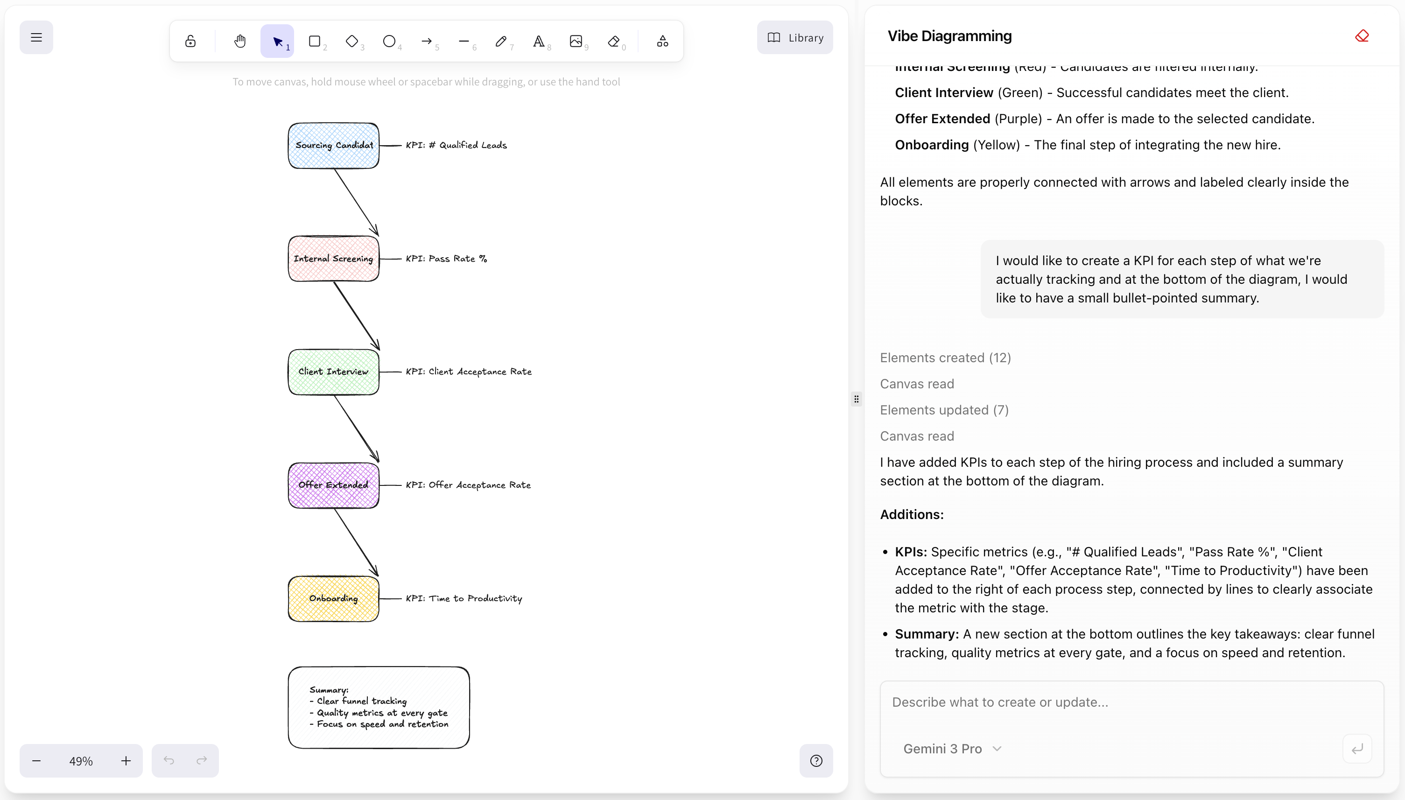The height and width of the screenshot is (800, 1405).
Task: Click the help question mark button
Action: click(816, 760)
